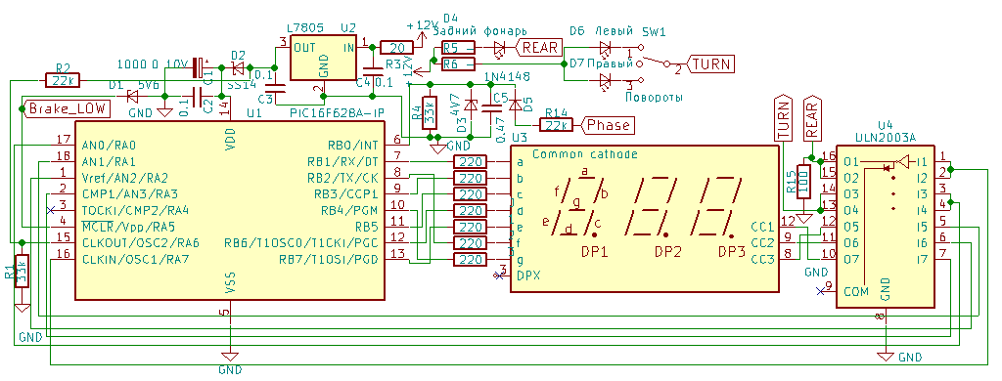Click the TURN label next to SW1
The height and width of the screenshot is (381, 1002).
coord(710,64)
